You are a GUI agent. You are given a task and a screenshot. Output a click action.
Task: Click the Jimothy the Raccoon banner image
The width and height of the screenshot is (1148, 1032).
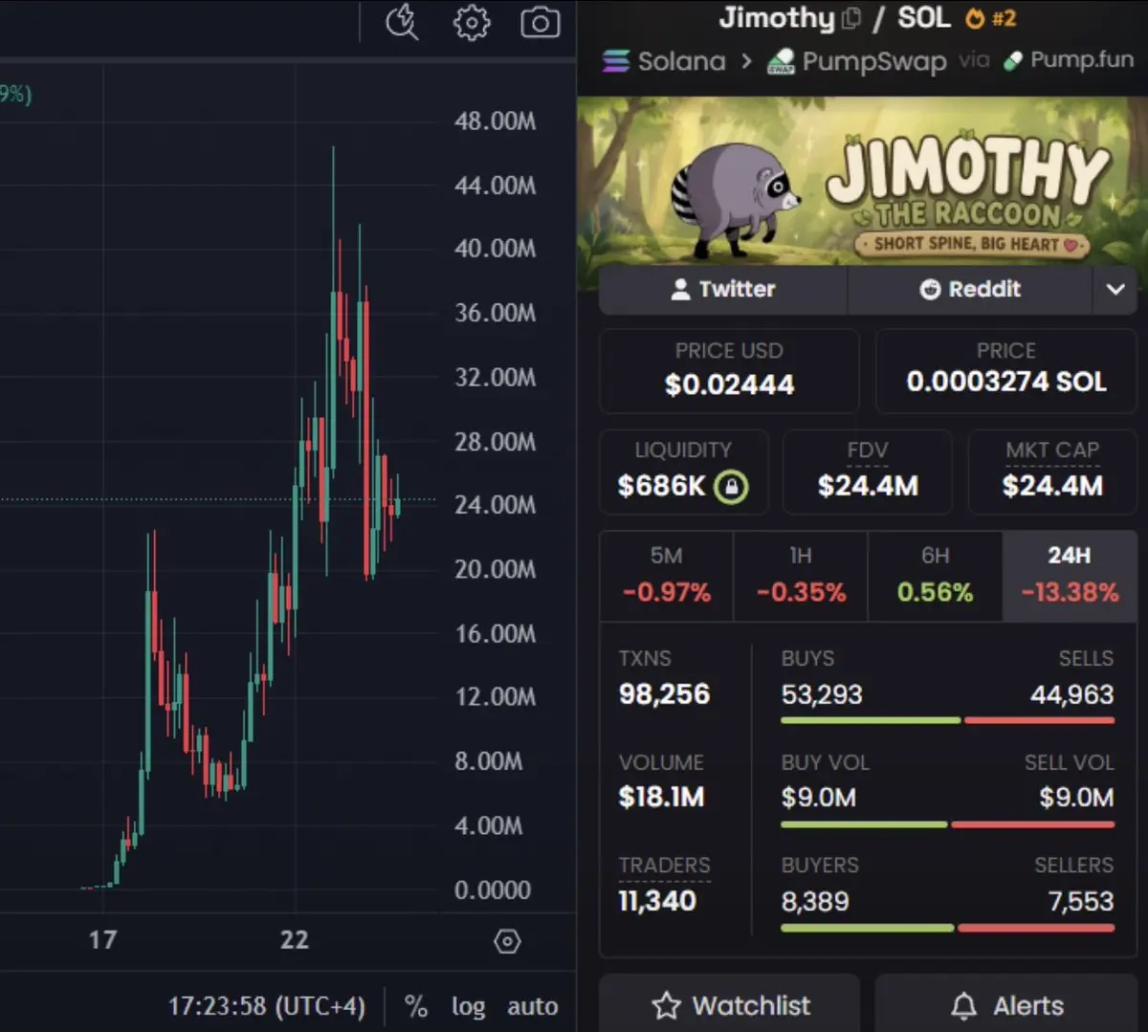click(x=862, y=181)
